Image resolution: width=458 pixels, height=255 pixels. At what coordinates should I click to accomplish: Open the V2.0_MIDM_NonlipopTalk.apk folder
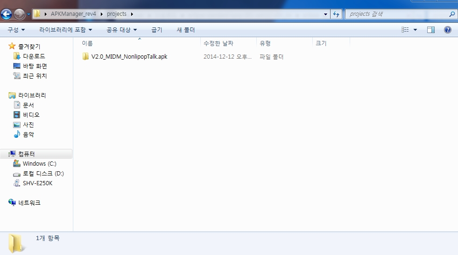pos(129,57)
